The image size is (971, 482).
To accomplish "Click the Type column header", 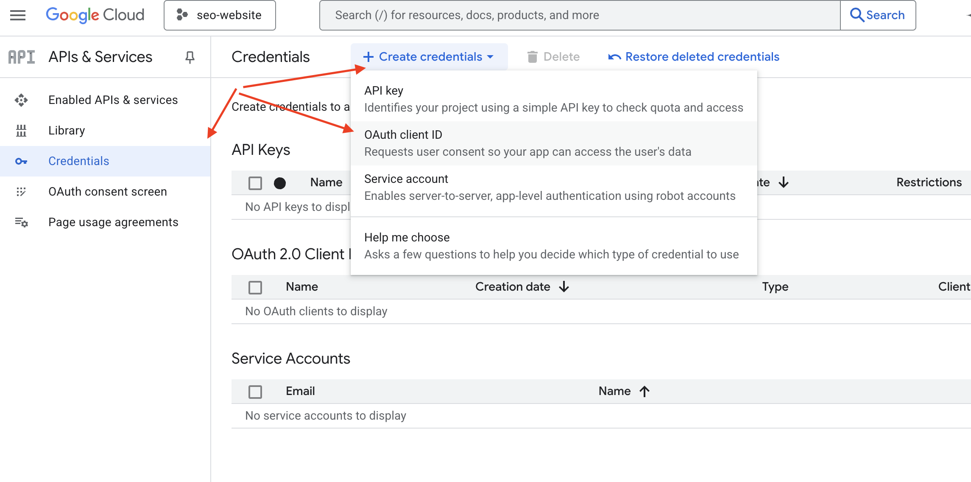I will [775, 287].
